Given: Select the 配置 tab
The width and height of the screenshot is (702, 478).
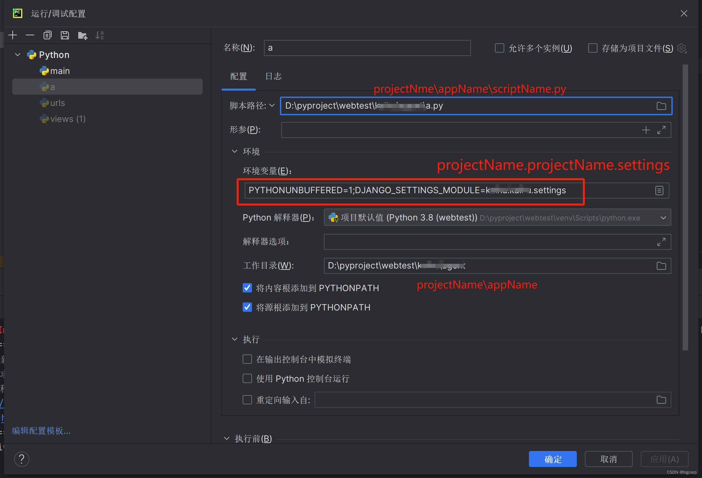Looking at the screenshot, I should tap(239, 76).
